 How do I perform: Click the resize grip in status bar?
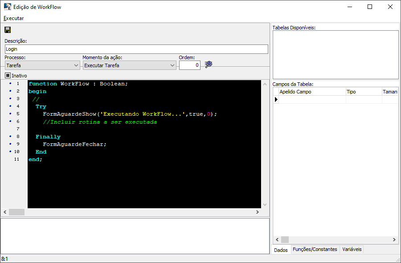[397, 259]
